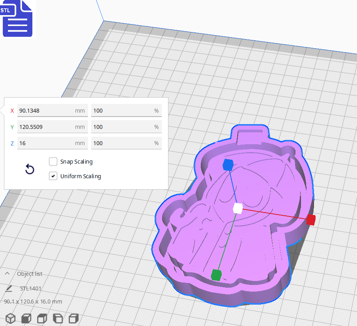Viewport: 357px width, 326px height.
Task: Click the STL file icon at top left
Action: tap(17, 18)
